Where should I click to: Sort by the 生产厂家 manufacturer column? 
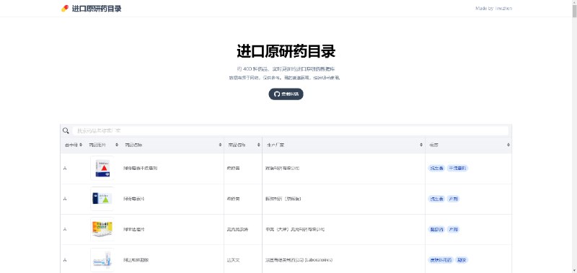pyautogui.click(x=344, y=145)
